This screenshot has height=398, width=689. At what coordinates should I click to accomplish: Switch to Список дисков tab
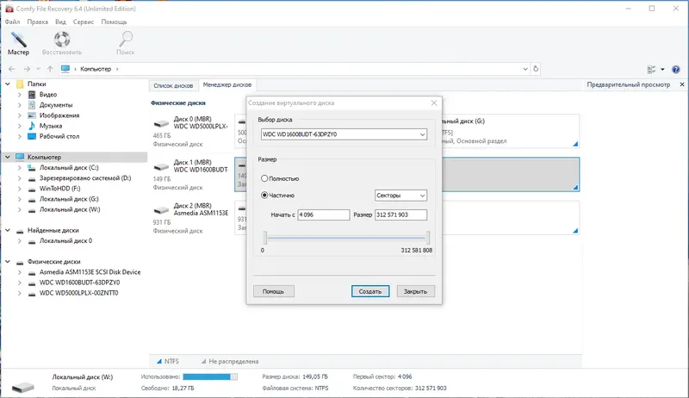click(173, 85)
